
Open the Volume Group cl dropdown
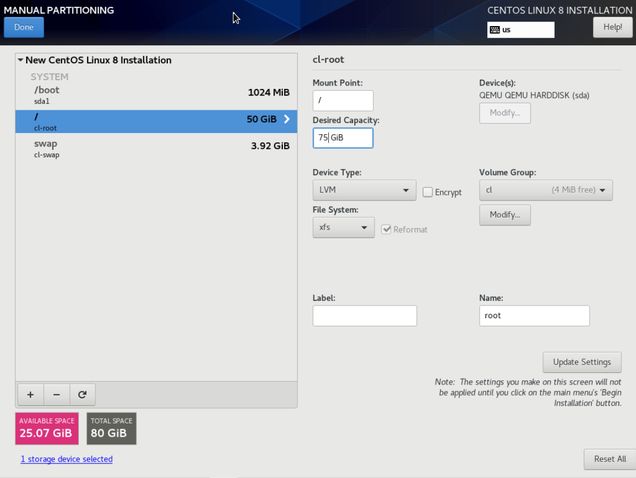(546, 190)
